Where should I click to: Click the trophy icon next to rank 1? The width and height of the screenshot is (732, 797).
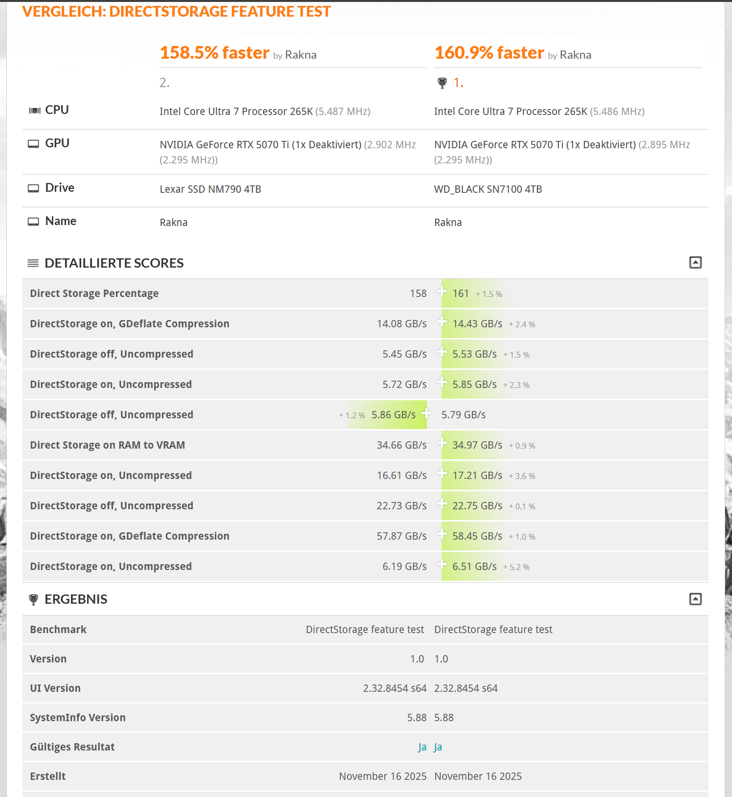tap(442, 83)
